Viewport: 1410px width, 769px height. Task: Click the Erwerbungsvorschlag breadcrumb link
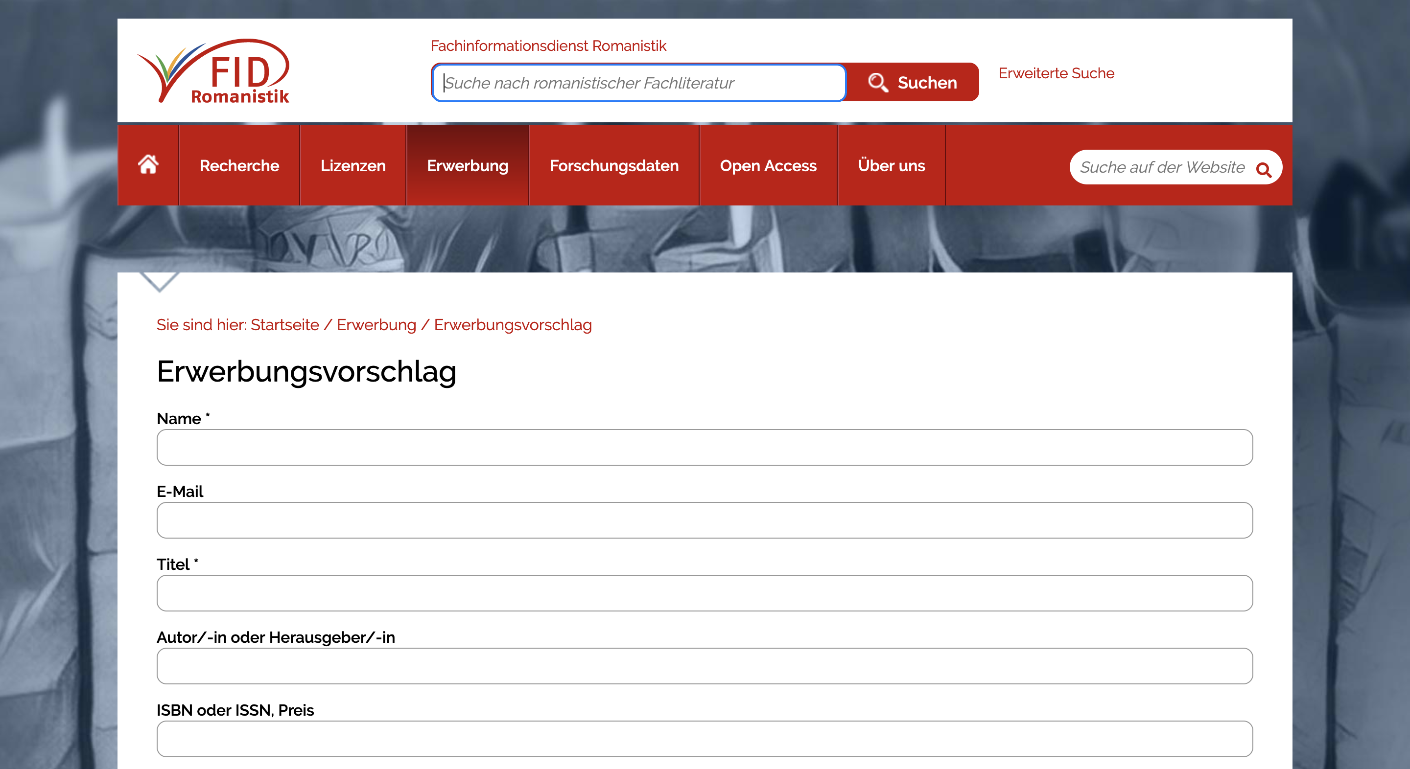point(512,325)
